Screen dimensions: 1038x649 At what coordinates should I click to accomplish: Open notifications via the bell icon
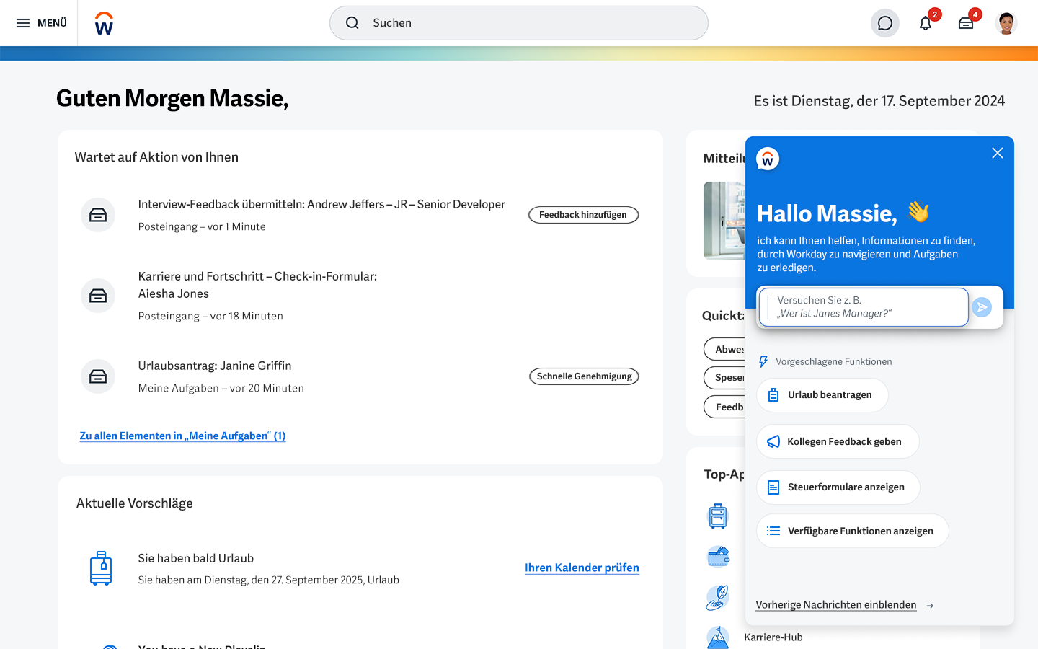pos(926,23)
